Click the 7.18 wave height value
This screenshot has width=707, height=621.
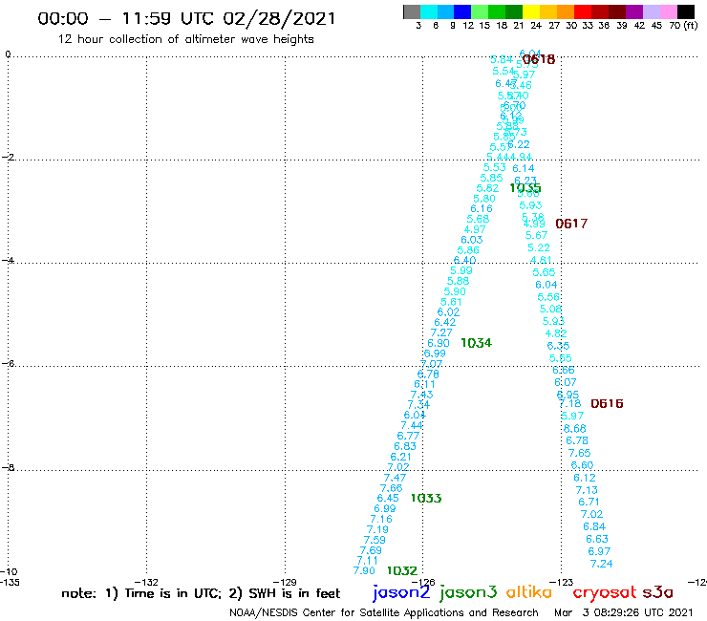pyautogui.click(x=570, y=403)
